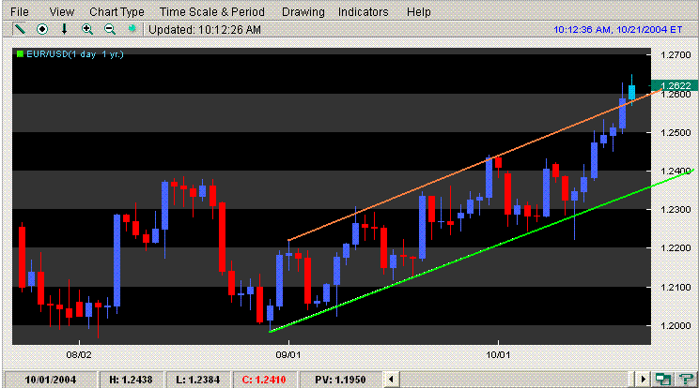Select the green lower channel trend line
Image resolution: width=699 pixels, height=388 pixels.
tap(481, 250)
